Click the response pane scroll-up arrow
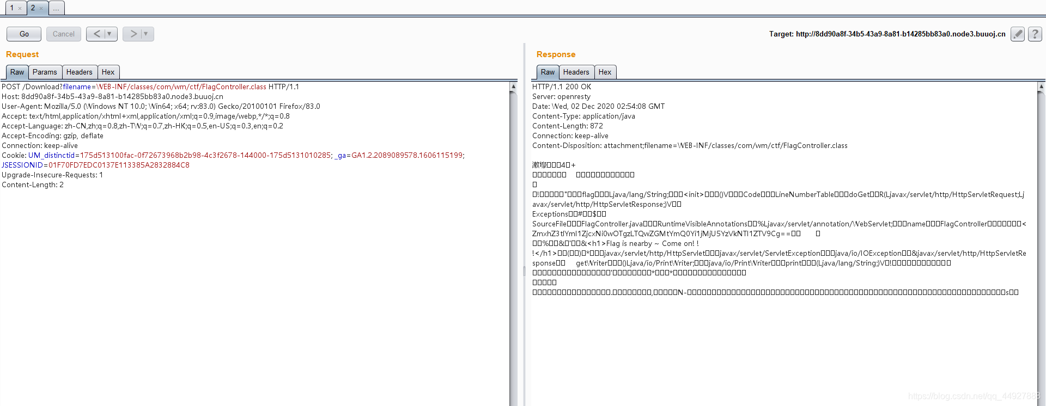 1041,87
